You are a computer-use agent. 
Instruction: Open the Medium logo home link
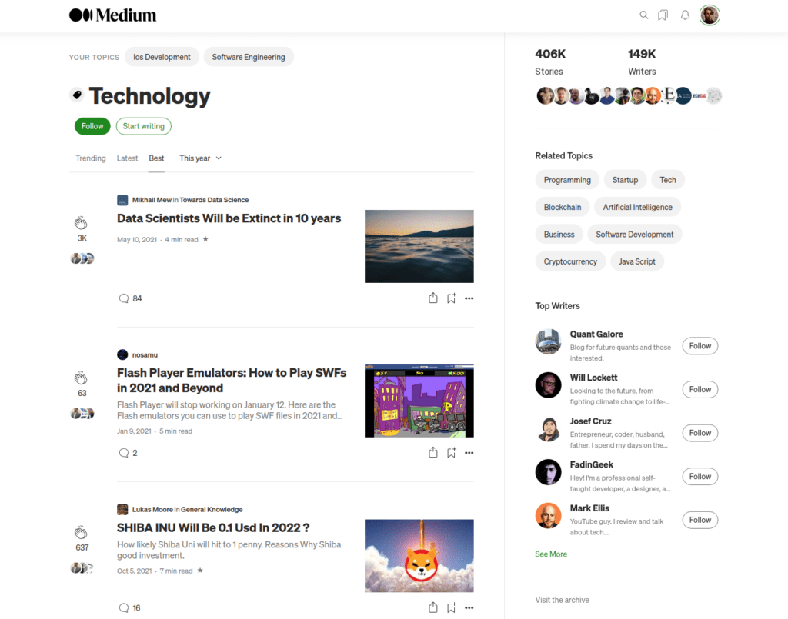click(x=112, y=15)
